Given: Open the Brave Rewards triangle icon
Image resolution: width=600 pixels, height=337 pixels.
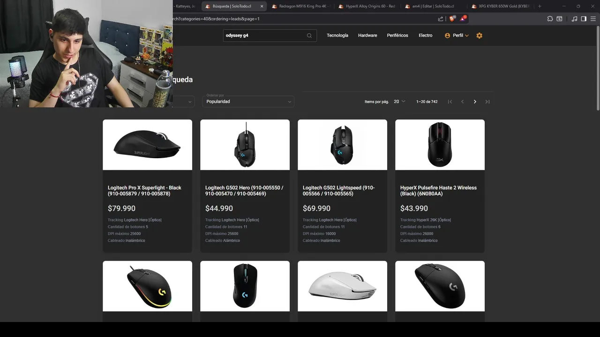Looking at the screenshot, I should pyautogui.click(x=463, y=19).
